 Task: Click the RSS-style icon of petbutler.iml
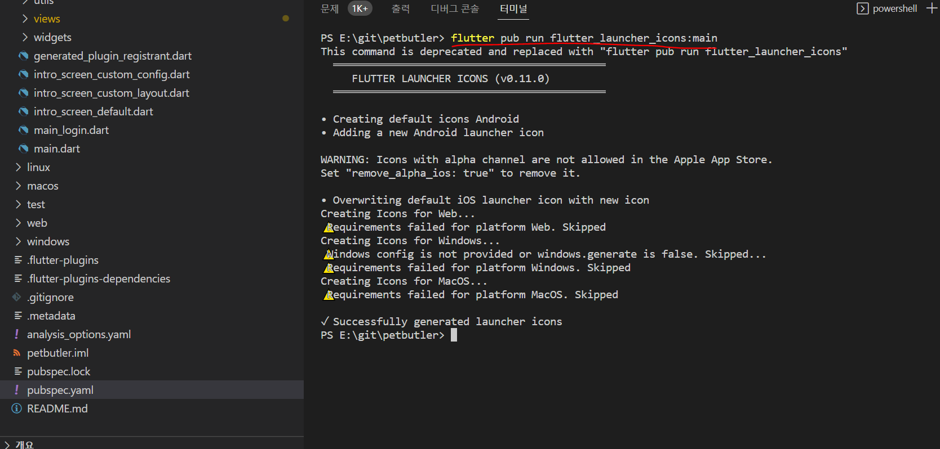point(17,353)
